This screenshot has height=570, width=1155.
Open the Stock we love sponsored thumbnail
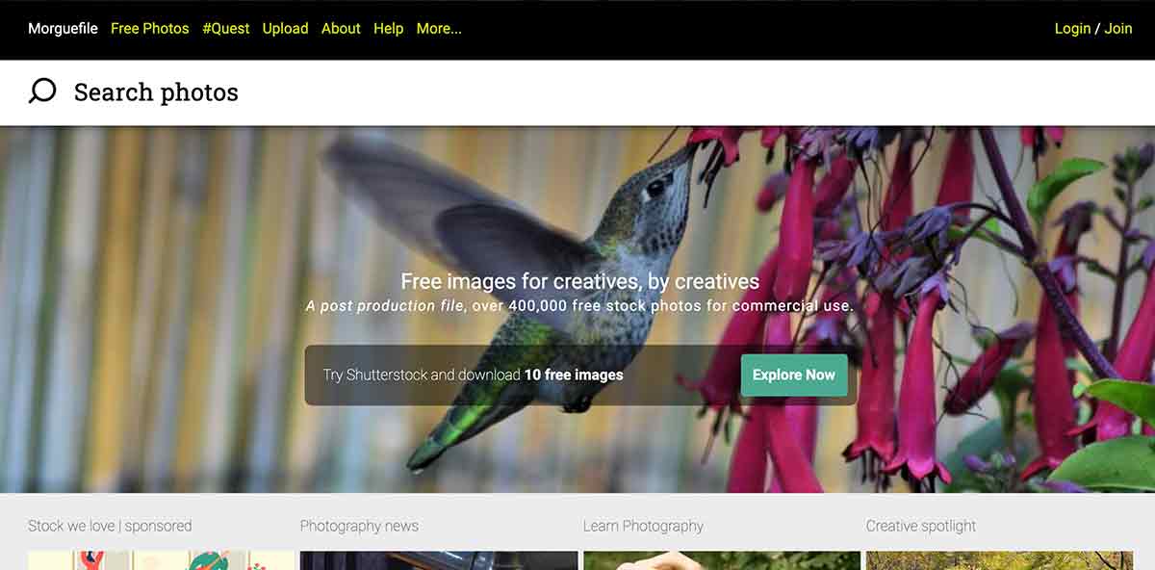pyautogui.click(x=162, y=560)
